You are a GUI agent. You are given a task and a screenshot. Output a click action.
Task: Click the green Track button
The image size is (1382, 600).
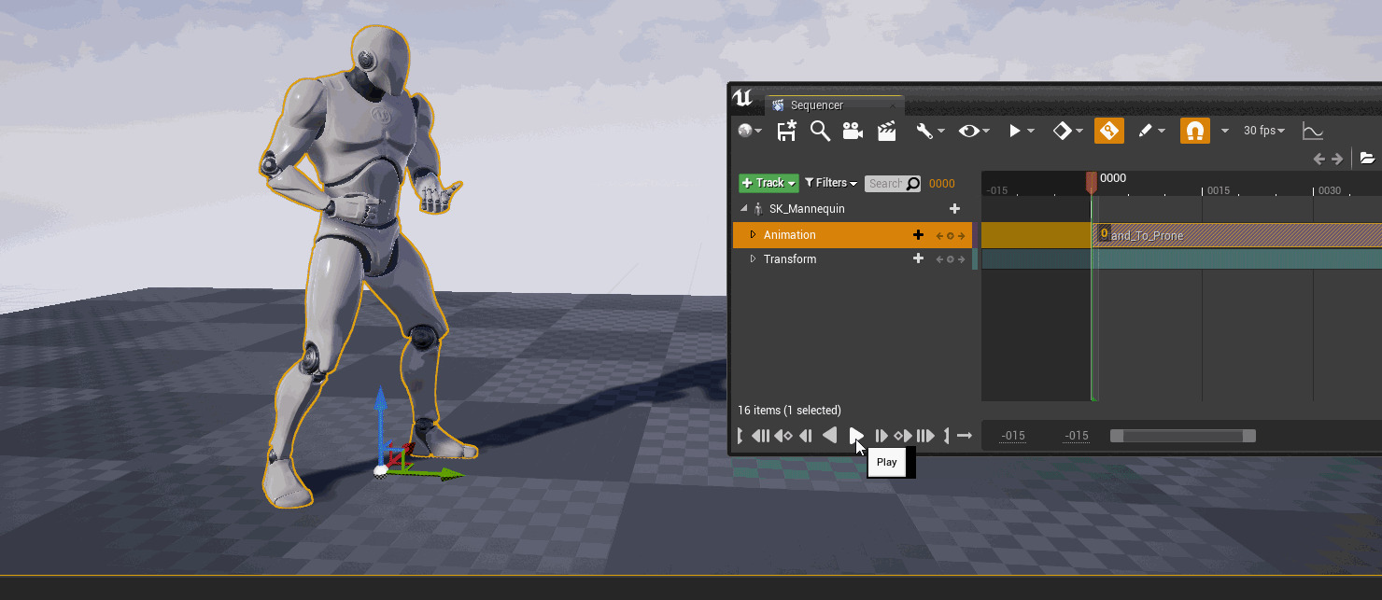pos(769,183)
